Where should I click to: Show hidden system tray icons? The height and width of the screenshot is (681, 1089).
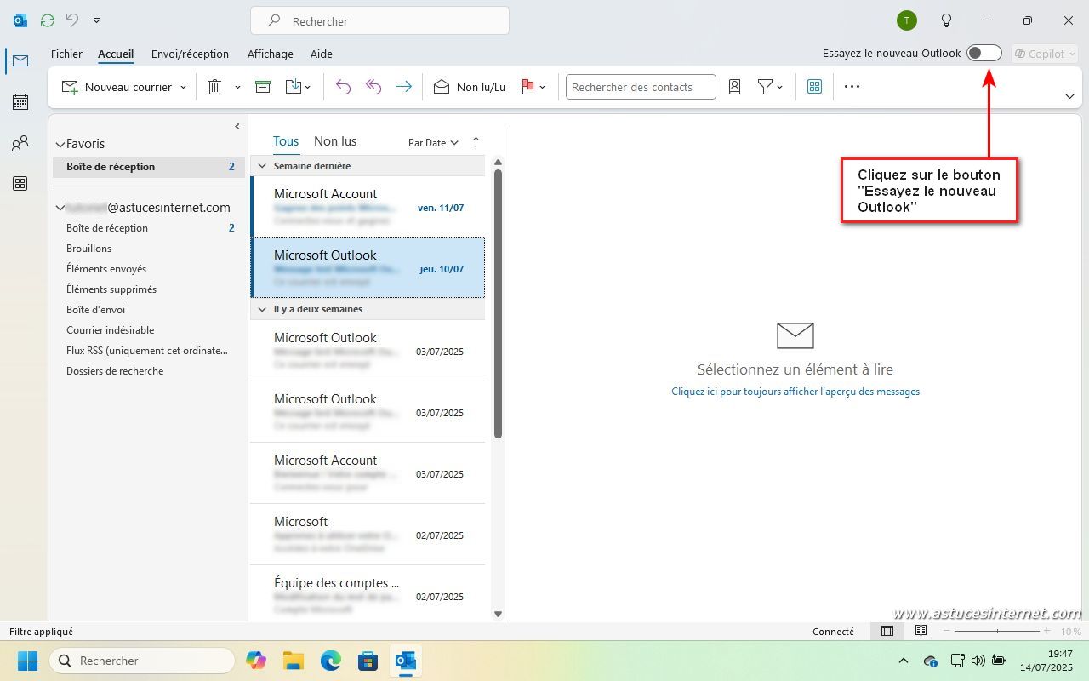[904, 661]
